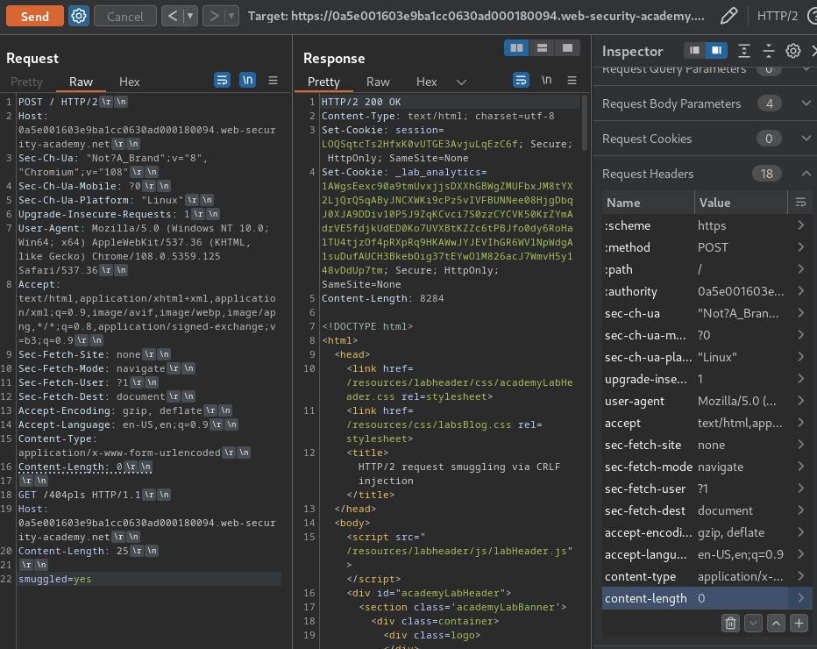
Task: Select accept-encoding header row
Action: 707,532
